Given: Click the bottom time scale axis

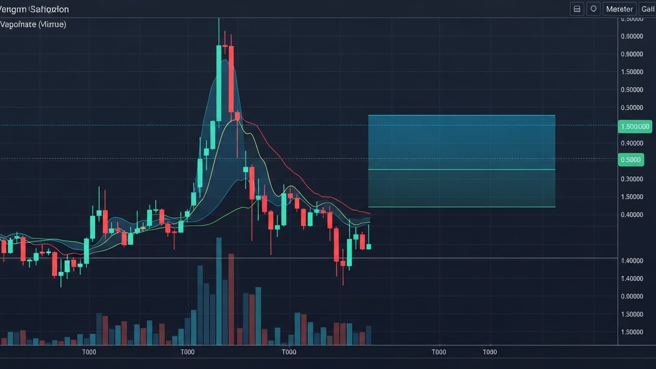Looking at the screenshot, I should (x=288, y=352).
